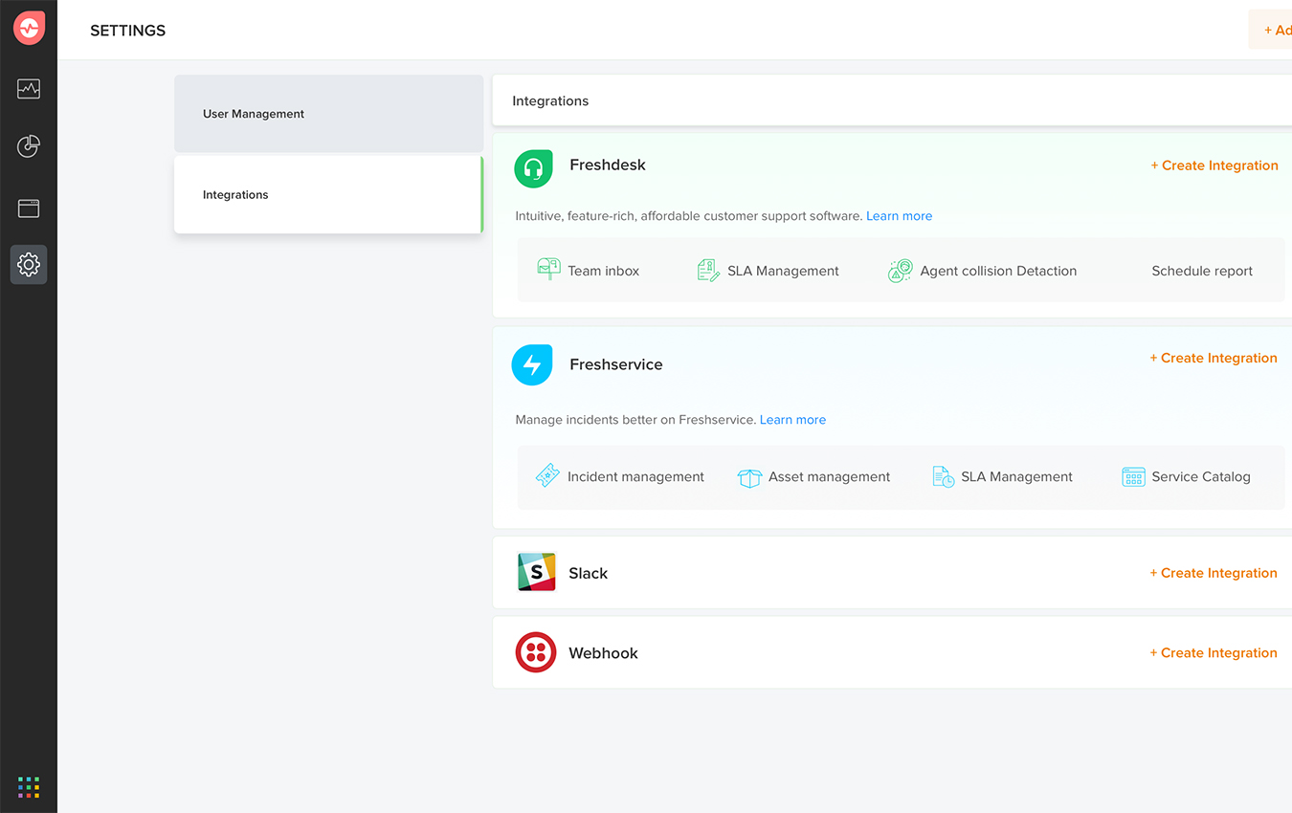Open Learn more link for Freshservice
The width and height of the screenshot is (1292, 813).
click(792, 420)
